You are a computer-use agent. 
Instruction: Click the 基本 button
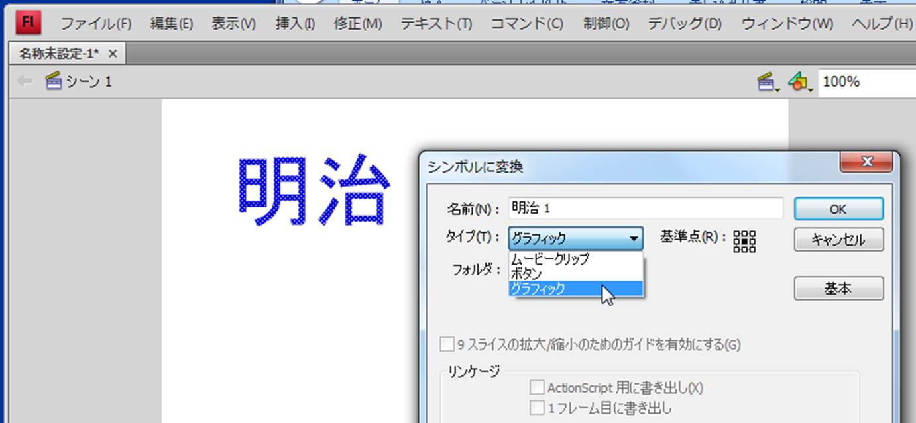point(838,289)
